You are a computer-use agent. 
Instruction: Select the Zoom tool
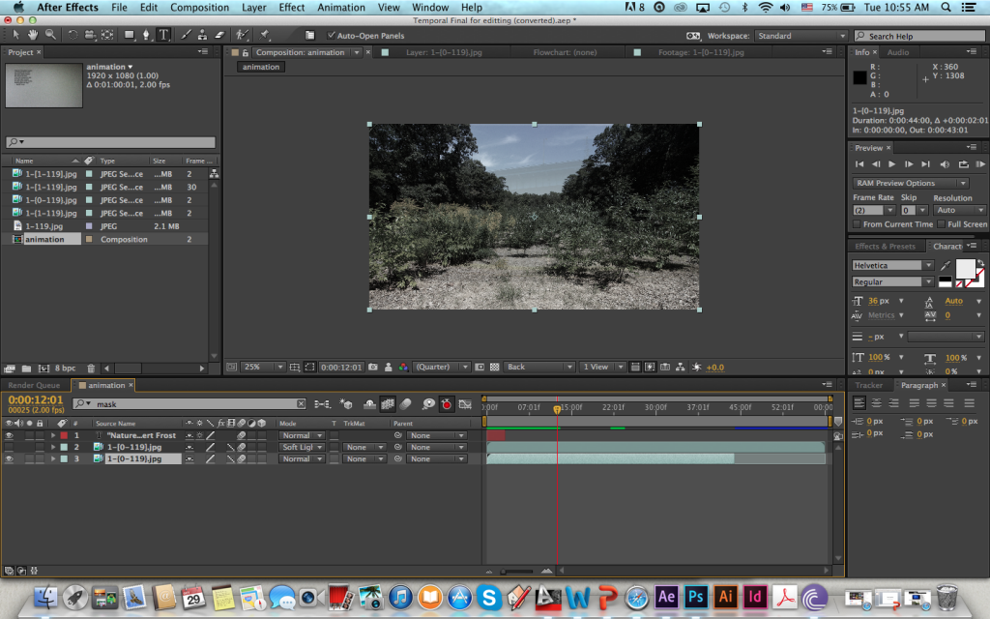tap(50, 35)
